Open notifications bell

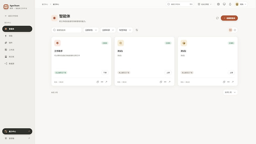tap(230, 4)
